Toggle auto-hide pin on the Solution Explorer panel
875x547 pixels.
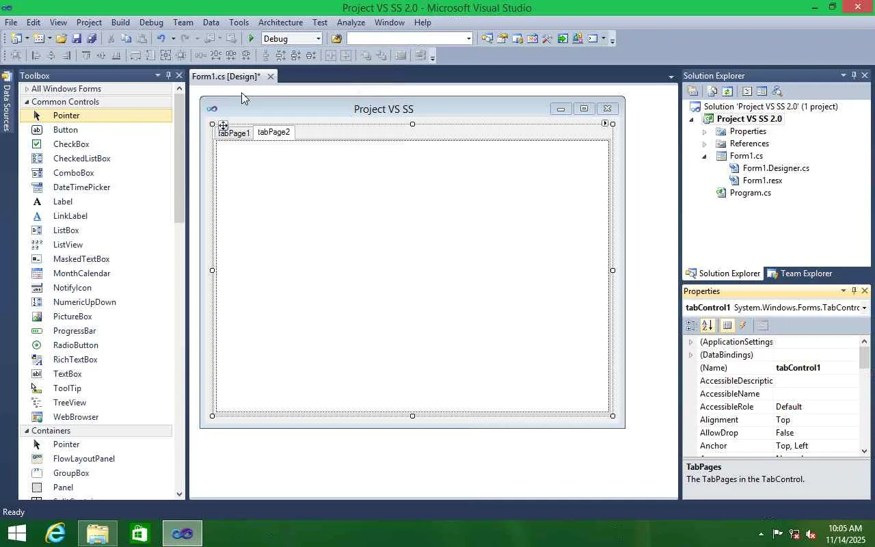pos(854,75)
